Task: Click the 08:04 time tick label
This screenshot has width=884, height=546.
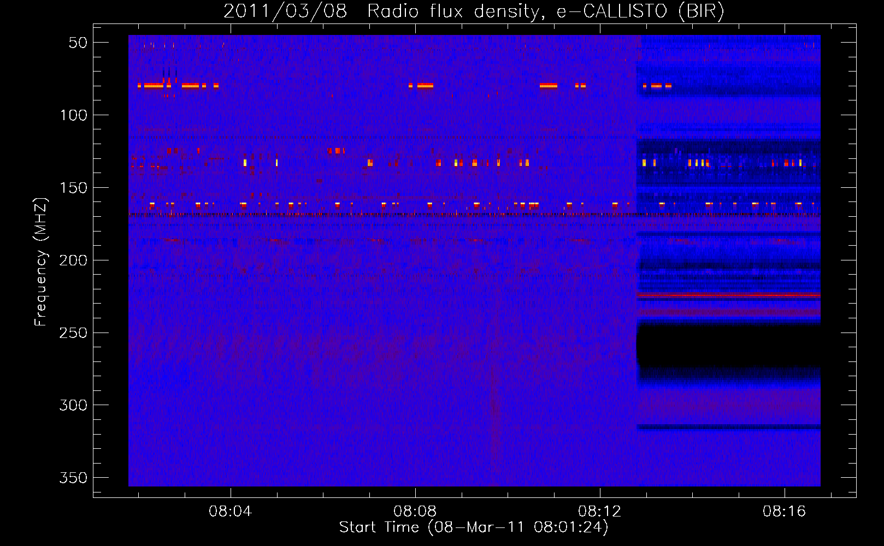Action: tap(230, 511)
